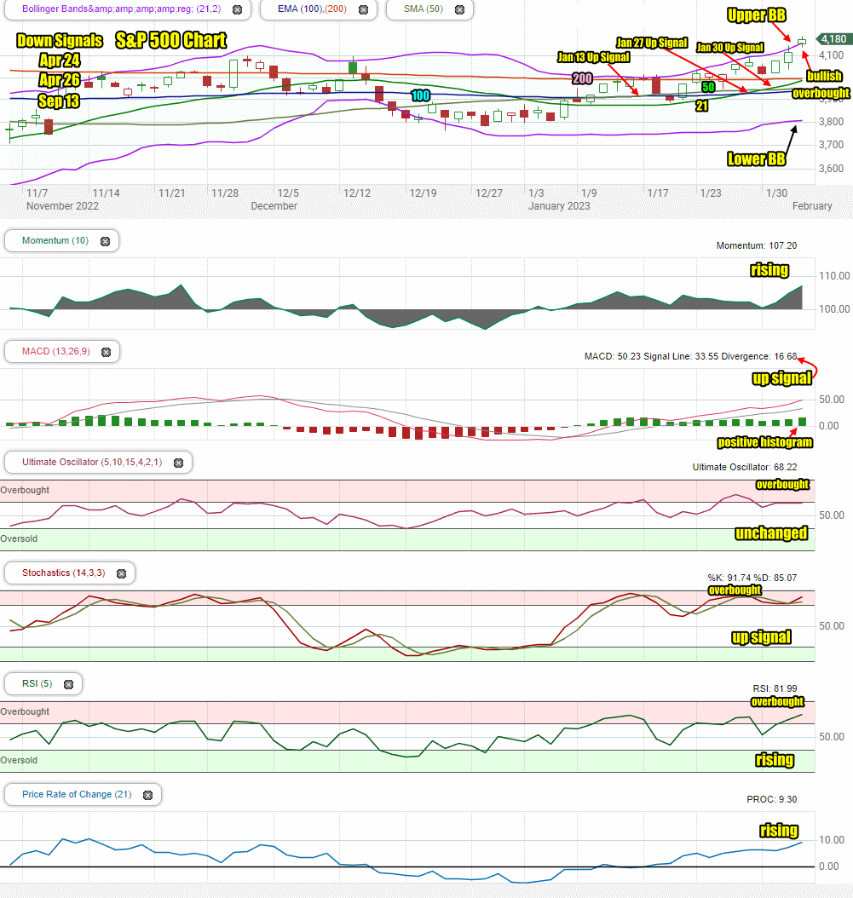
Task: Click the 12/27 date on the time axis
Action: 488,193
